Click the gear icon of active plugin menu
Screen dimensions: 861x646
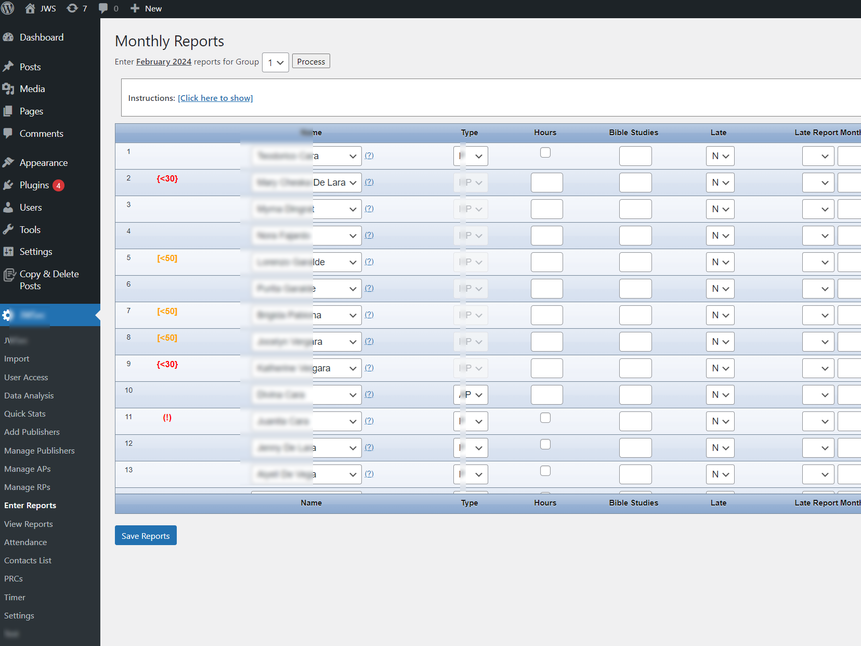[7, 315]
